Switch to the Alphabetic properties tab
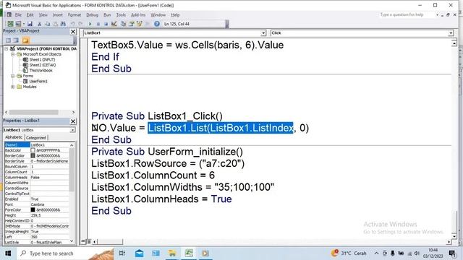The image size is (463, 260). 14,137
